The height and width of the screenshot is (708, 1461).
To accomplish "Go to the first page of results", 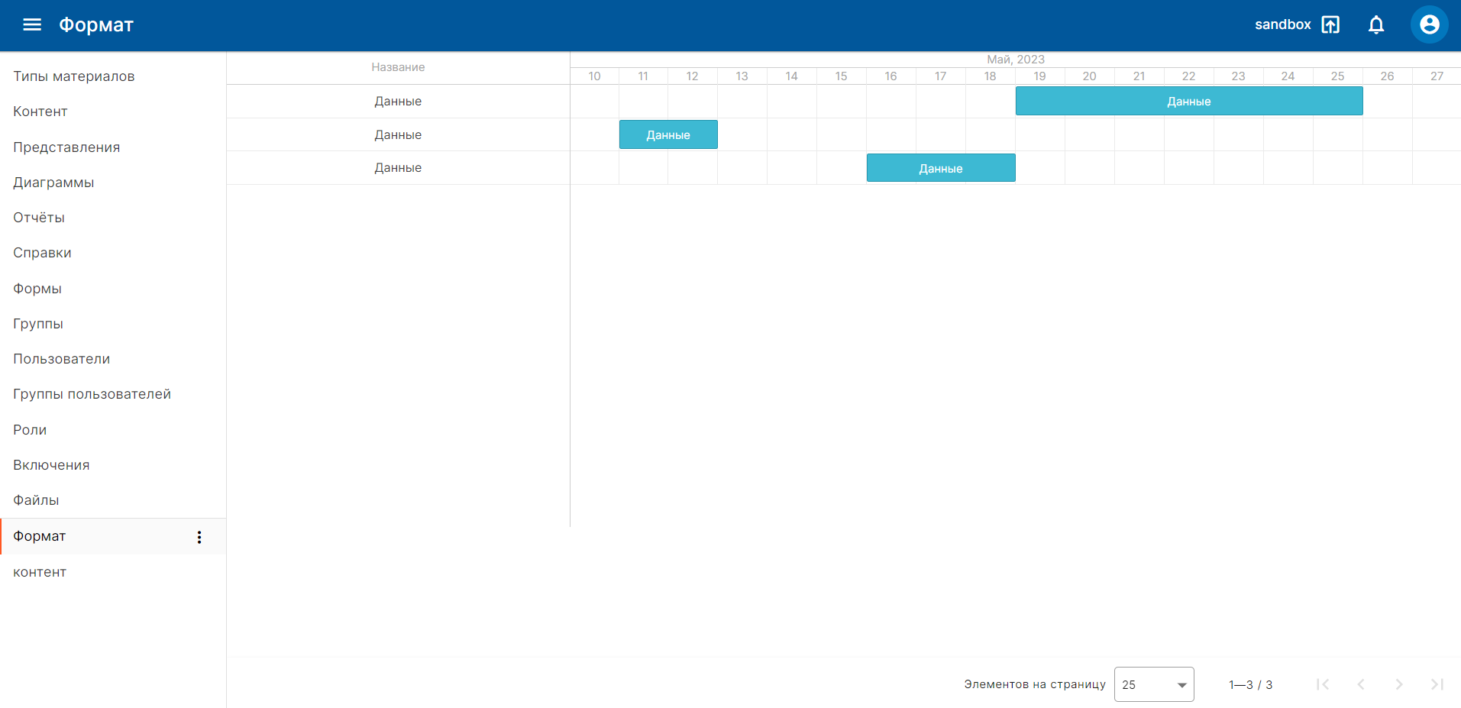I will coord(1323,684).
